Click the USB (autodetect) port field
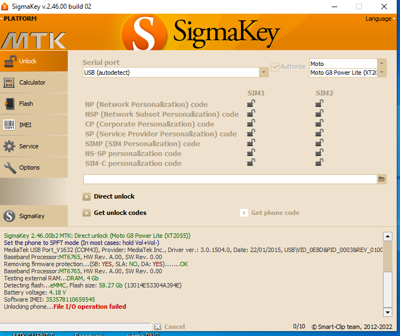 [171, 73]
